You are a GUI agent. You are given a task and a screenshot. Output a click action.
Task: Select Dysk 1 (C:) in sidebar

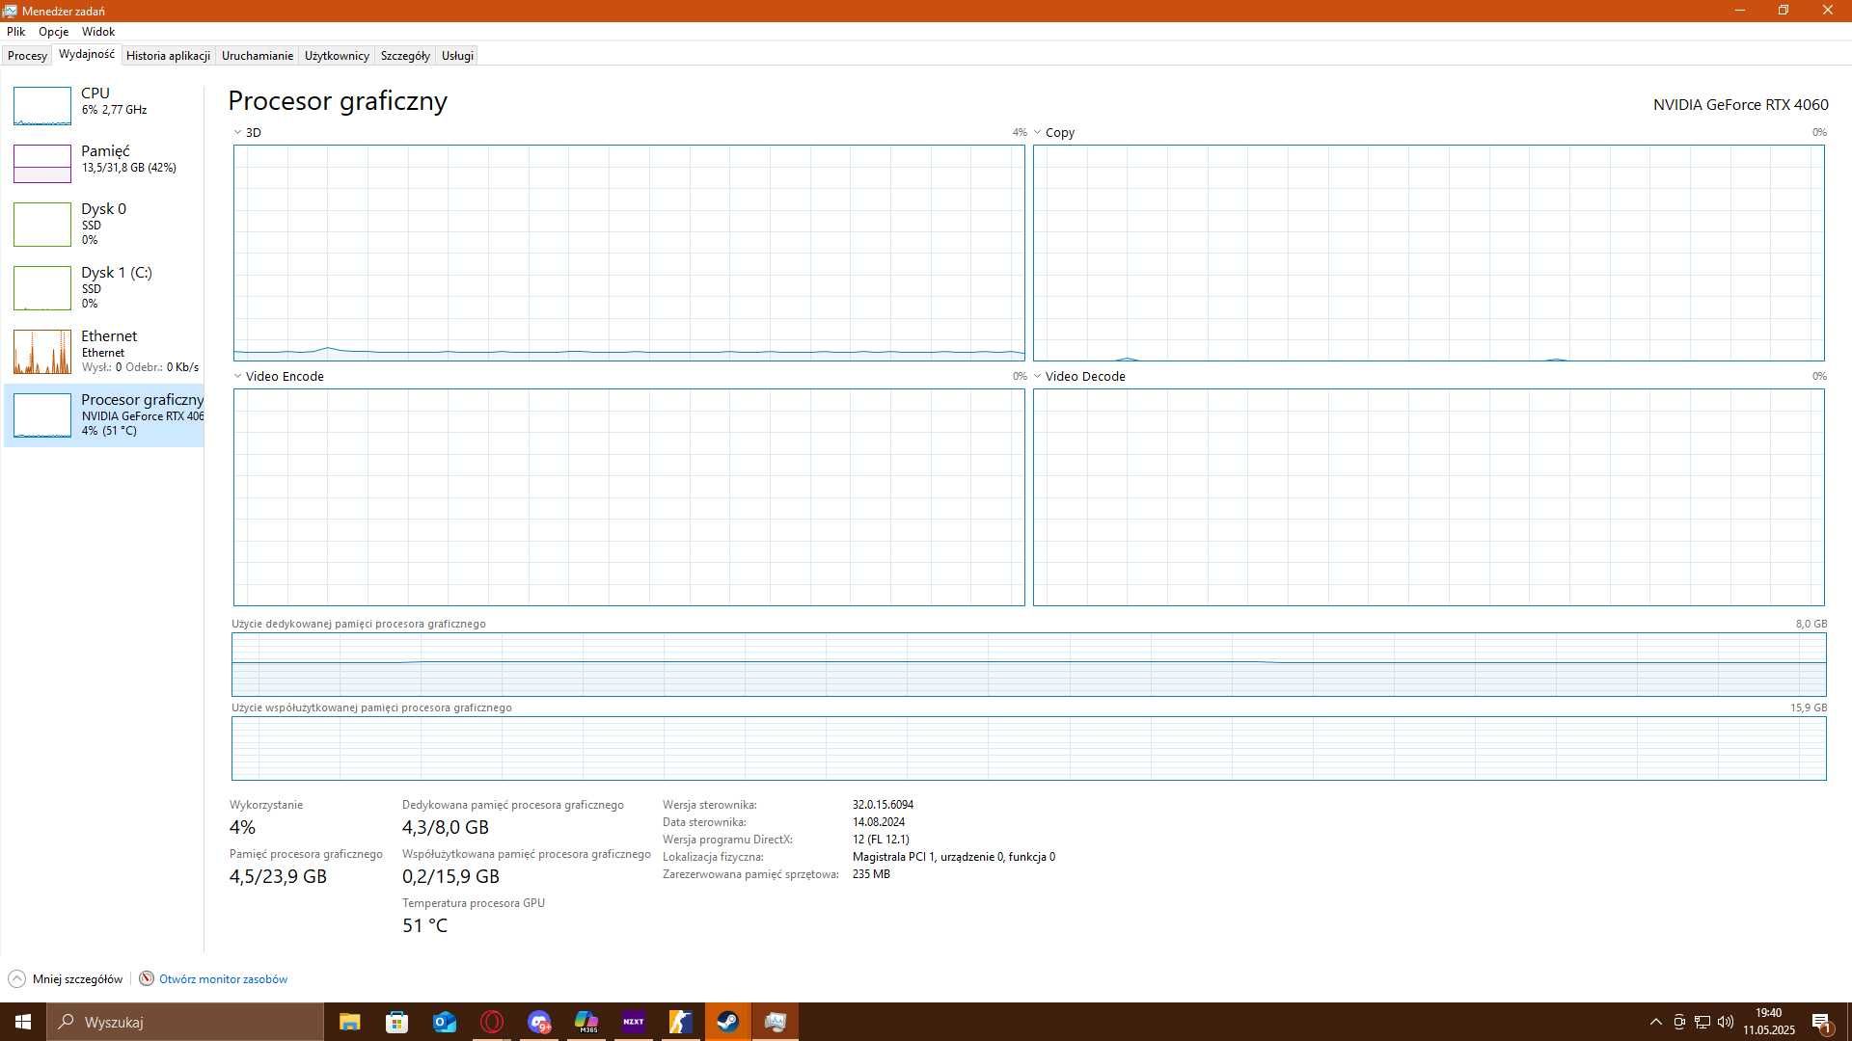click(104, 287)
